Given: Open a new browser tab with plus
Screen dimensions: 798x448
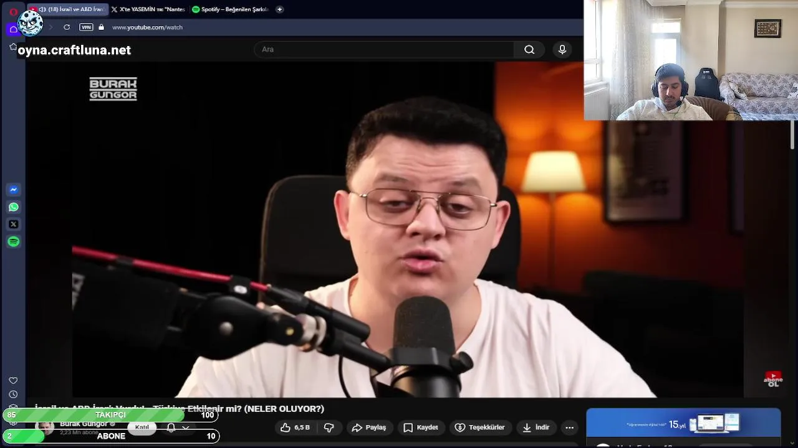Looking at the screenshot, I should (x=279, y=9).
